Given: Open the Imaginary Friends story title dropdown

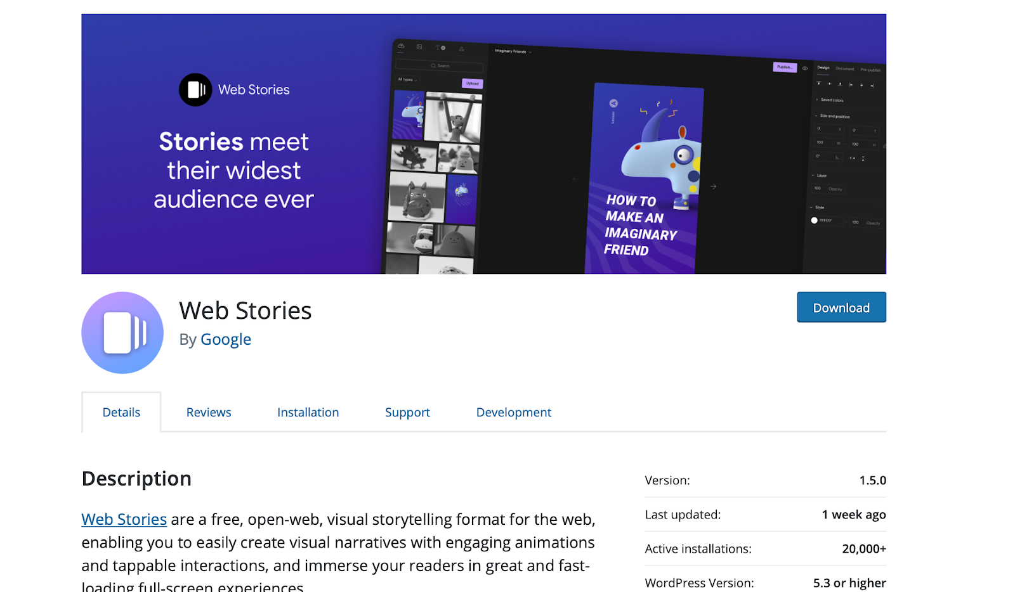Looking at the screenshot, I should point(514,52).
